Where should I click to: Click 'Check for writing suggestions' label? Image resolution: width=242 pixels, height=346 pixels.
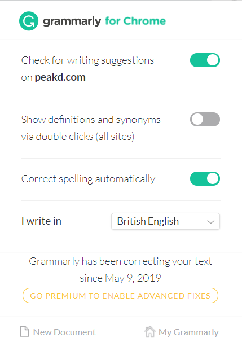pos(87,60)
